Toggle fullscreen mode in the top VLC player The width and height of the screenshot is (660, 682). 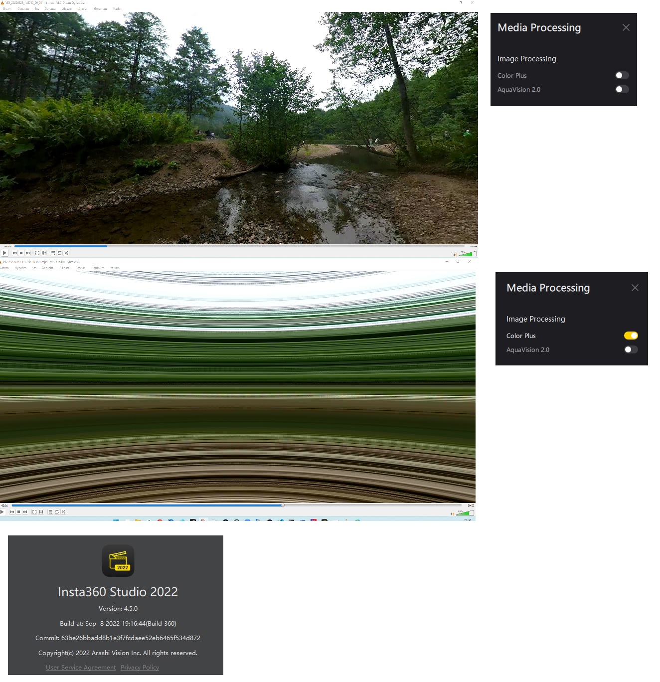coord(38,253)
